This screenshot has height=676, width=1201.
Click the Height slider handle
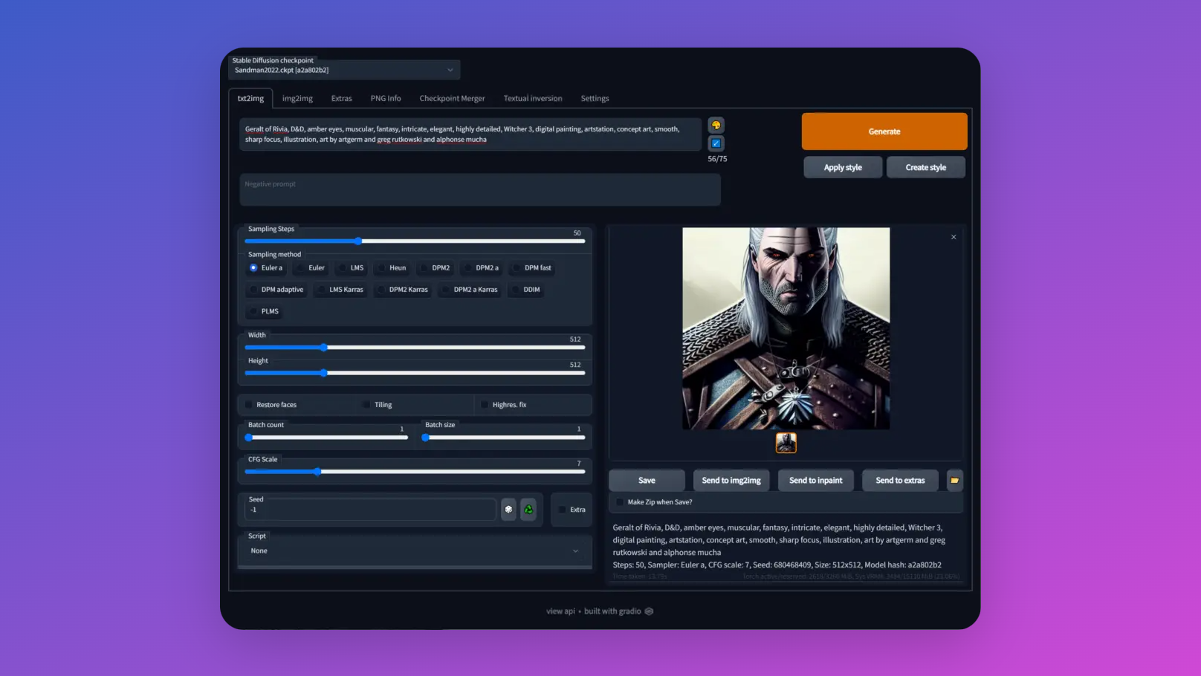(323, 373)
